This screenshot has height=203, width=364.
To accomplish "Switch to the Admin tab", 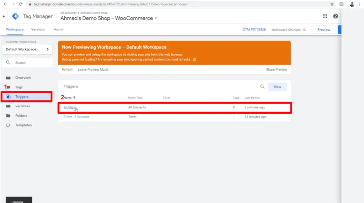I will point(59,29).
